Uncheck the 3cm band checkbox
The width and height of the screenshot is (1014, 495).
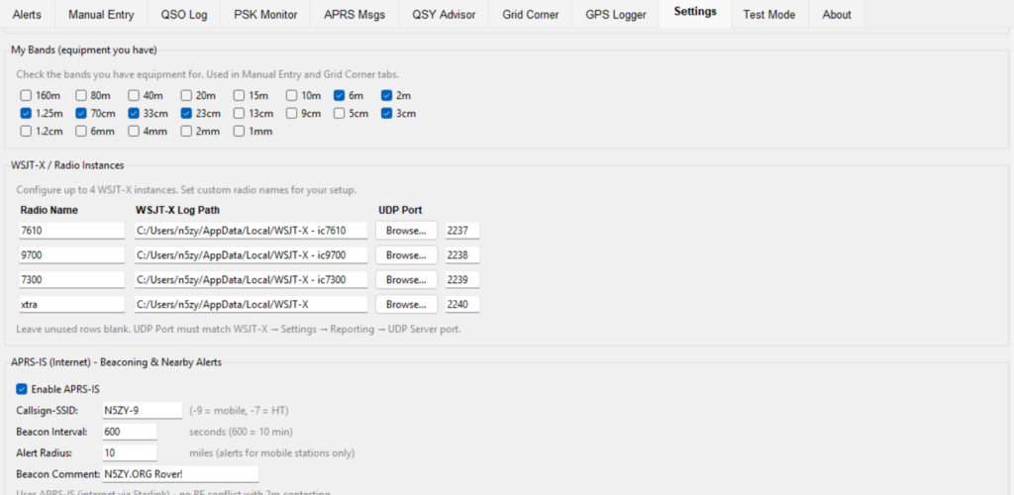pos(386,114)
